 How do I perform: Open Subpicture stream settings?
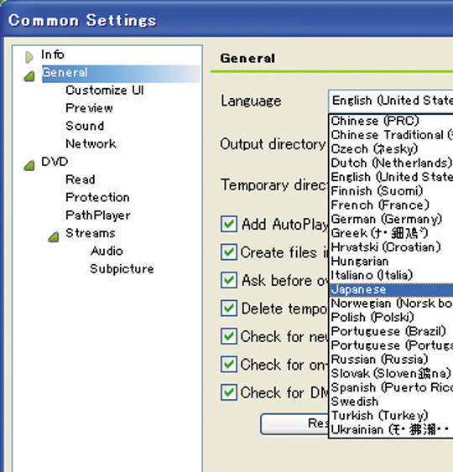pyautogui.click(x=122, y=269)
